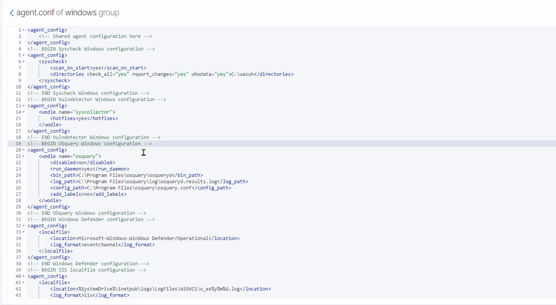The height and width of the screenshot is (305, 556).
Task: Click the disabled no line
Action: point(83,162)
